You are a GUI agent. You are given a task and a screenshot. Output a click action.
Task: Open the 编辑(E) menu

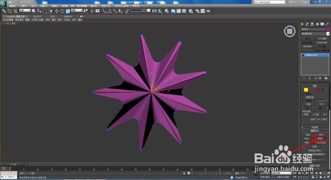(x=13, y=6)
